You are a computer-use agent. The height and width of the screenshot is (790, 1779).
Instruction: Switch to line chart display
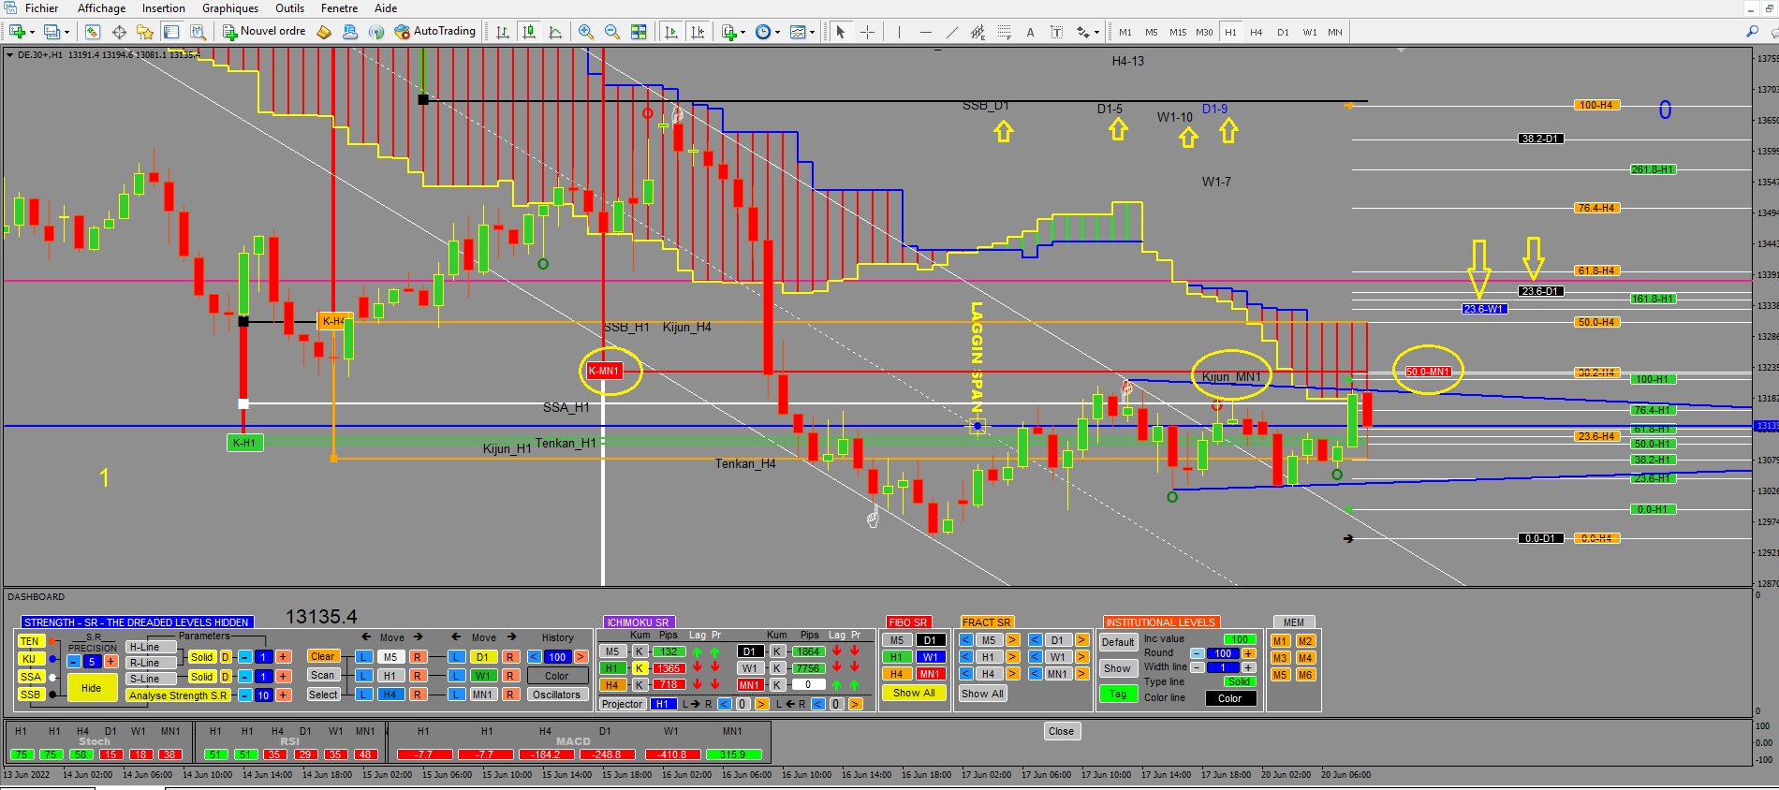click(x=555, y=32)
